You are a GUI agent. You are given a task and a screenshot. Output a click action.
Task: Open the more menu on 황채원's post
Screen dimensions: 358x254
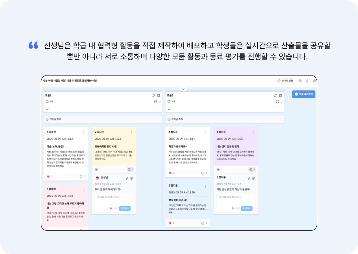coord(83,190)
